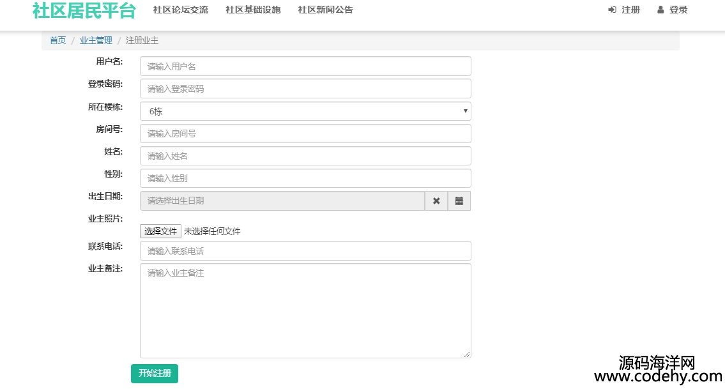The image size is (725, 389).
Task: Open the 所在楼栋 building dropdown
Action: (x=305, y=111)
